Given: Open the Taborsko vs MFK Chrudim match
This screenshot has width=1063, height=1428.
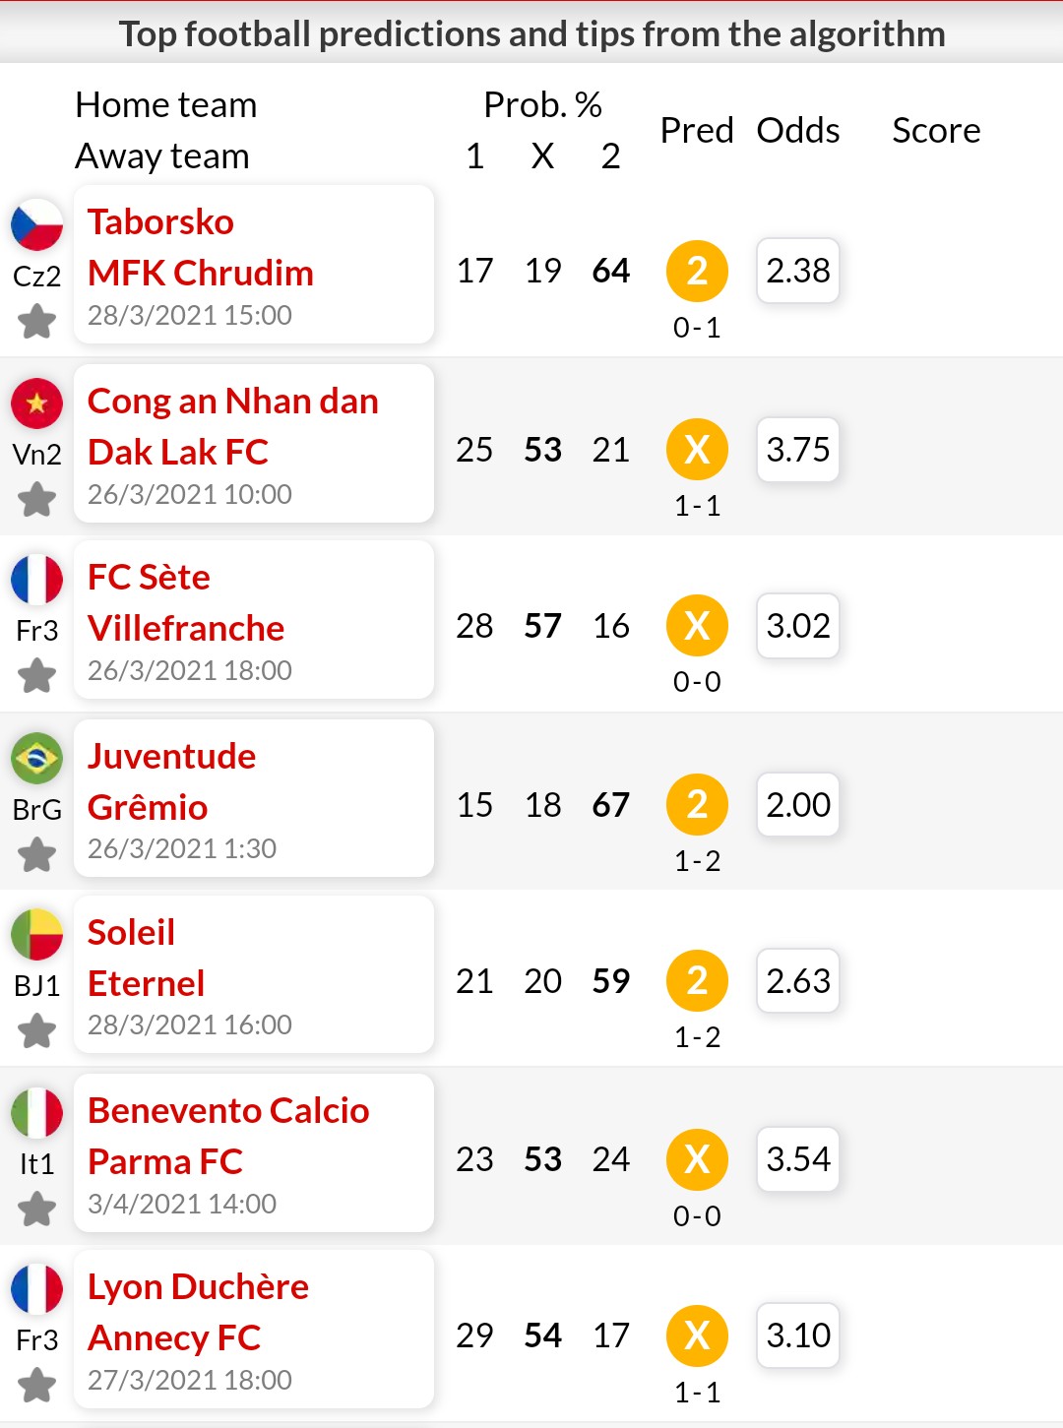Looking at the screenshot, I should pyautogui.click(x=254, y=265).
